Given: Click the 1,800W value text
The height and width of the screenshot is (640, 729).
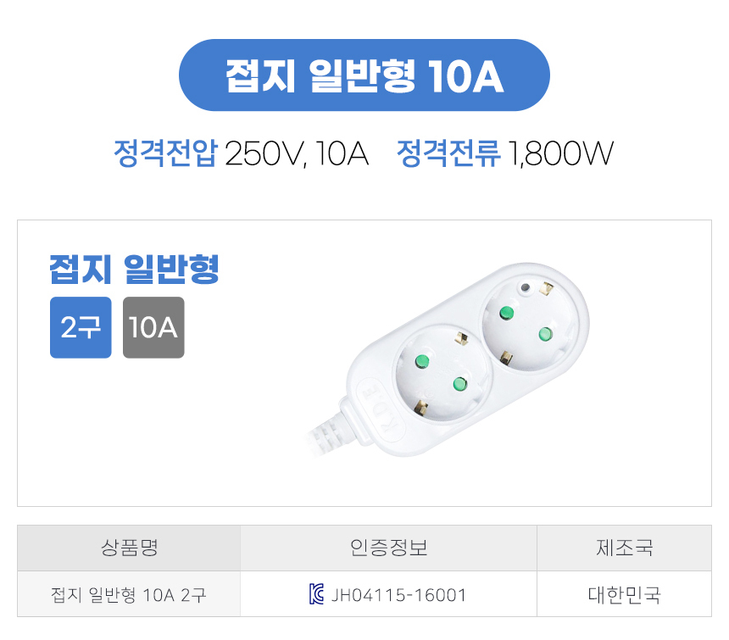Looking at the screenshot, I should coord(560,154).
